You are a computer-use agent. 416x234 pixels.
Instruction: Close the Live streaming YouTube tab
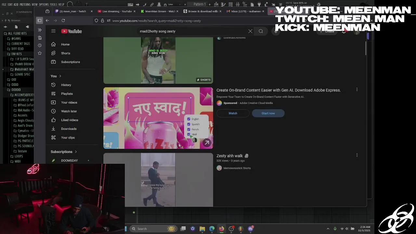click(134, 11)
